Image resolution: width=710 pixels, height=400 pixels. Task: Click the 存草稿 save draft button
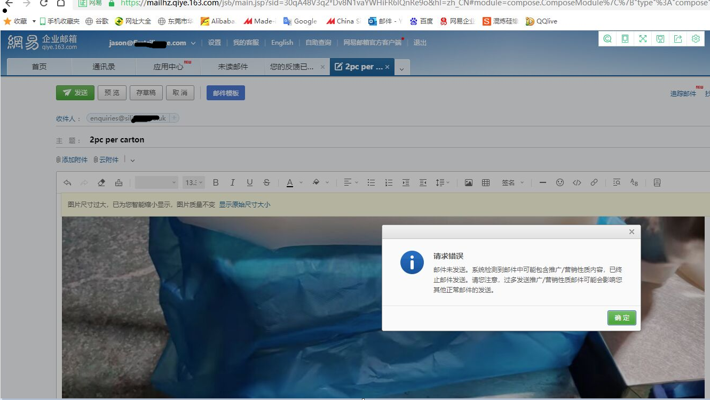[146, 92]
